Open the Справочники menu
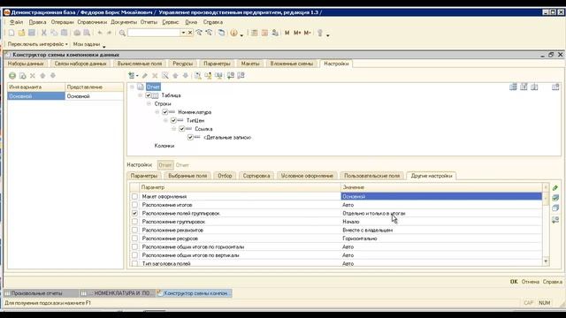Image resolution: width=566 pixels, height=318 pixels. (92, 22)
